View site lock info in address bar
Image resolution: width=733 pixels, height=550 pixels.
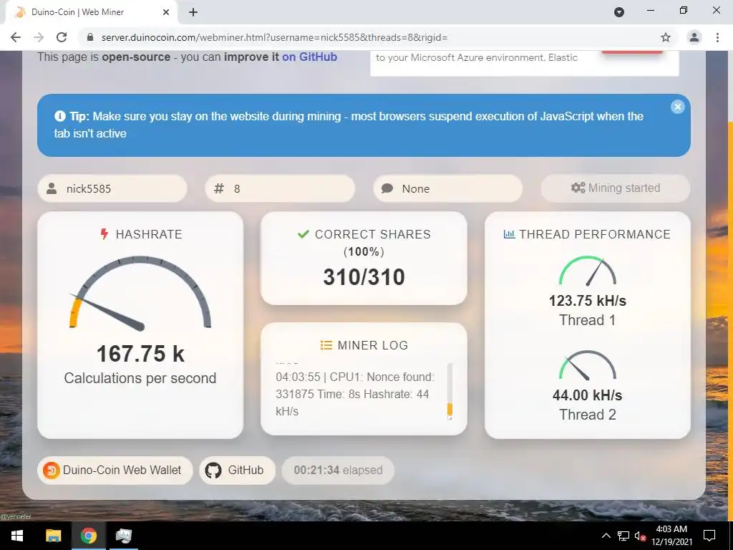pyautogui.click(x=90, y=37)
